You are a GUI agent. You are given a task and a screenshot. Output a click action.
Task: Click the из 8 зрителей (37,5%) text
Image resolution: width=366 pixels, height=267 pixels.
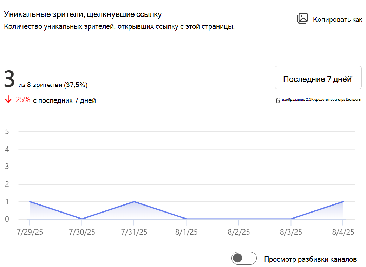[53, 85]
